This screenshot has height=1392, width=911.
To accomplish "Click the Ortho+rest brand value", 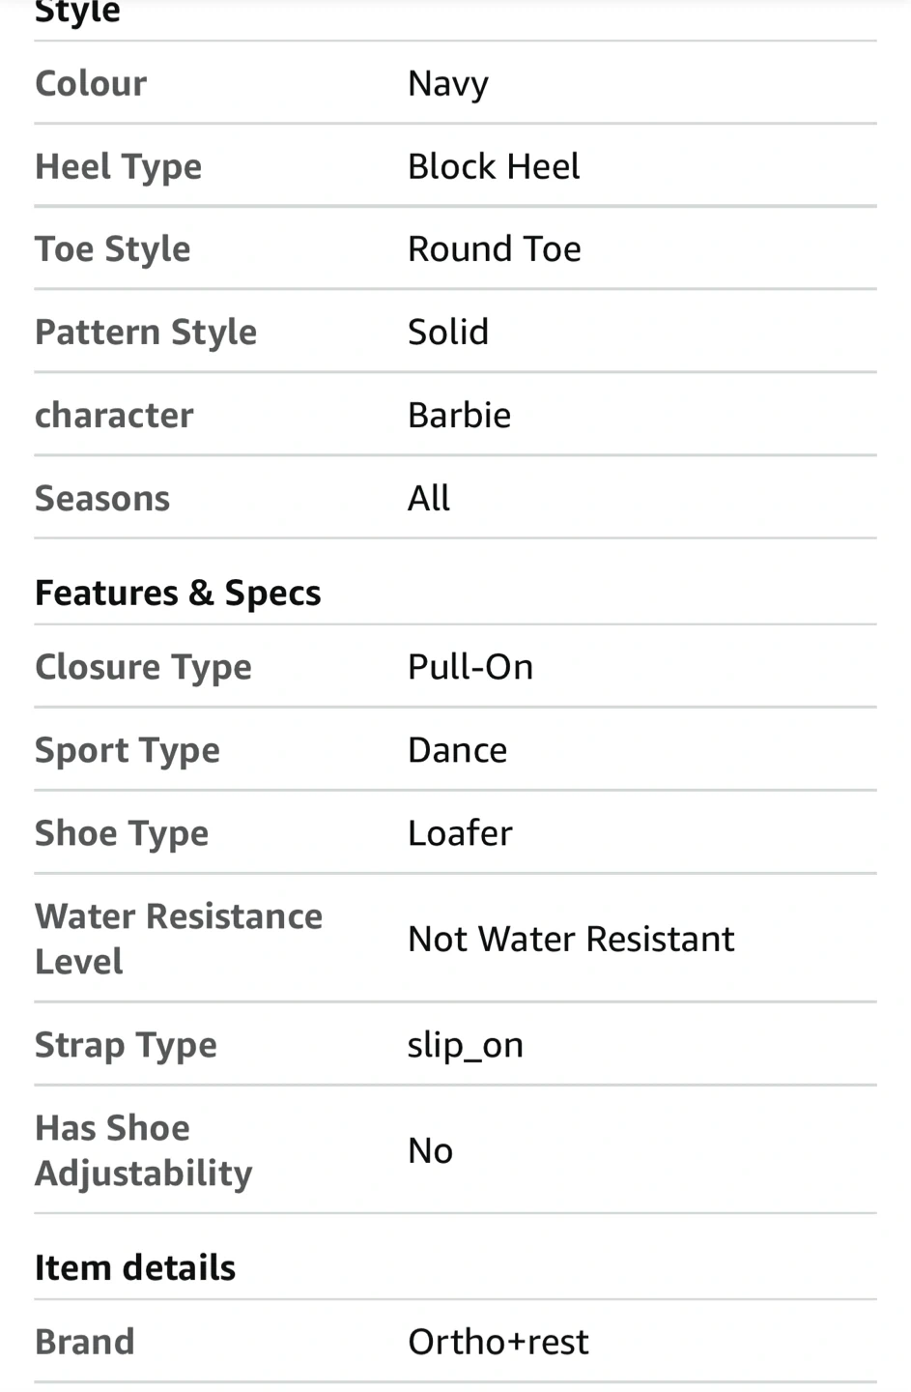I will click(x=498, y=1342).
